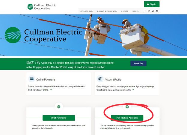Open the Facebook social icon
The height and width of the screenshot is (135, 187).
point(145,11)
